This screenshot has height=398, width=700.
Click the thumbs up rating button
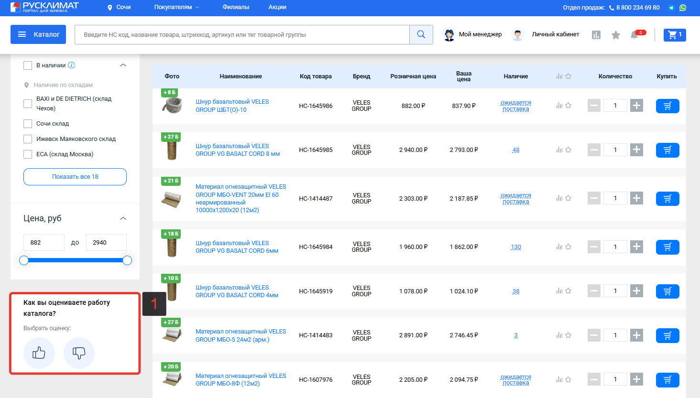(x=39, y=353)
